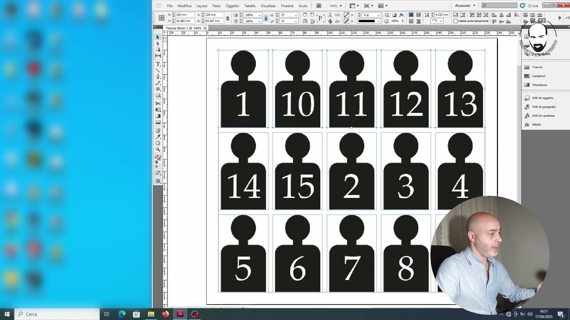Image resolution: width=570 pixels, height=320 pixels.
Task: Click the X position field 120 mm
Action: (x=185, y=15)
